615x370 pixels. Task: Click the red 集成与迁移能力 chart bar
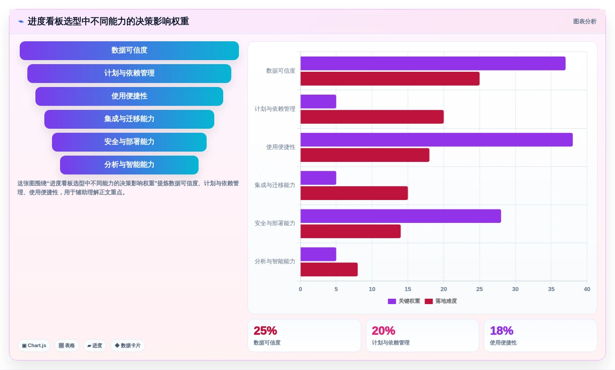tap(354, 193)
